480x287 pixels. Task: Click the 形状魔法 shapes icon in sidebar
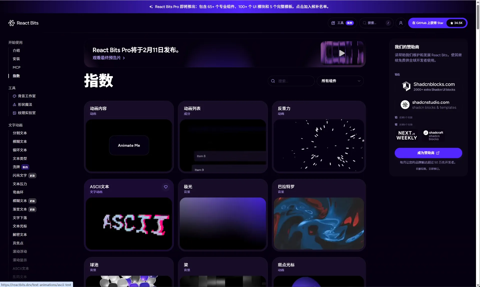[14, 105]
